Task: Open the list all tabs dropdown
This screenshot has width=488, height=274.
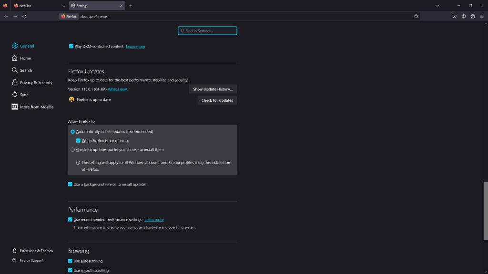Action: [x=437, y=6]
